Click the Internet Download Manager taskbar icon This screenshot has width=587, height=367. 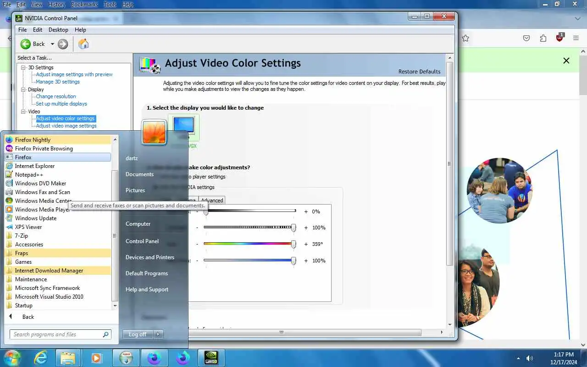tap(126, 358)
